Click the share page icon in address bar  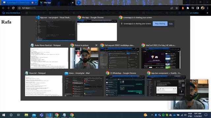point(171,8)
